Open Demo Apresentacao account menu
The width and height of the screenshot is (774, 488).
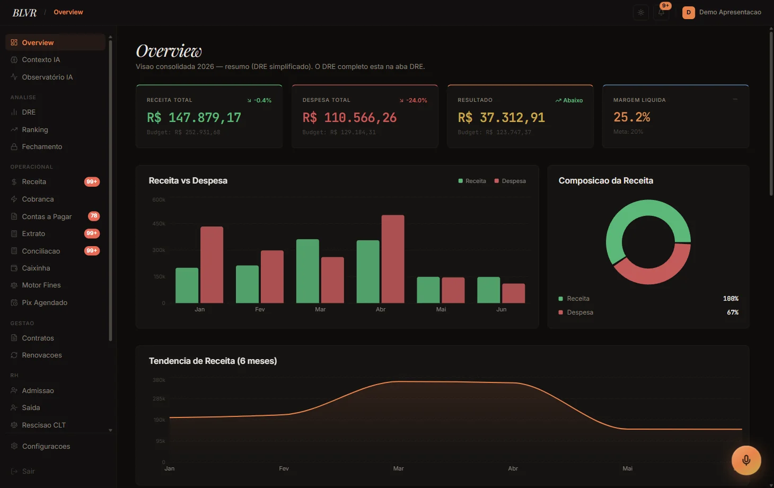[722, 12]
